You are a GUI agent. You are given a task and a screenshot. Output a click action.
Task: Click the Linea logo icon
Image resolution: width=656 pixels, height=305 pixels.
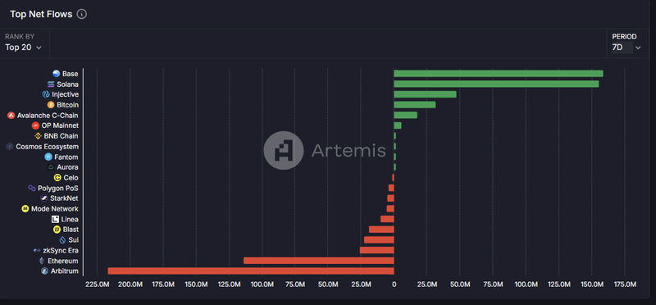coord(55,219)
